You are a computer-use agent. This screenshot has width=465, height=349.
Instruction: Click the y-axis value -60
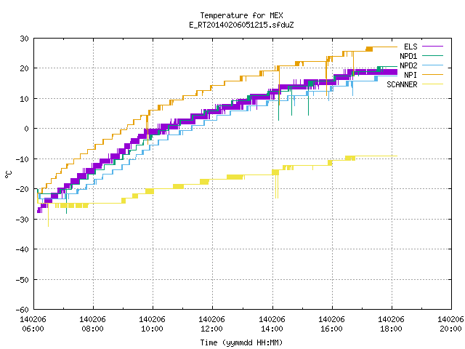coord(23,310)
